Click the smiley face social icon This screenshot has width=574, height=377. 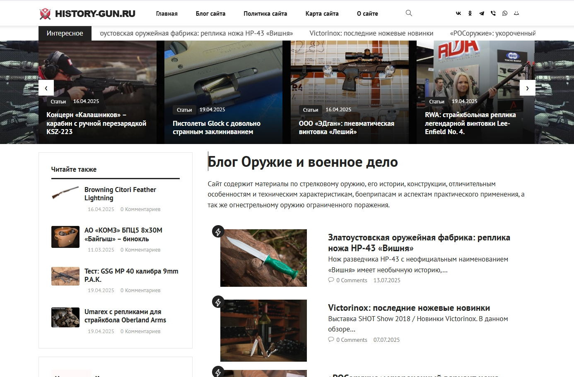516,13
